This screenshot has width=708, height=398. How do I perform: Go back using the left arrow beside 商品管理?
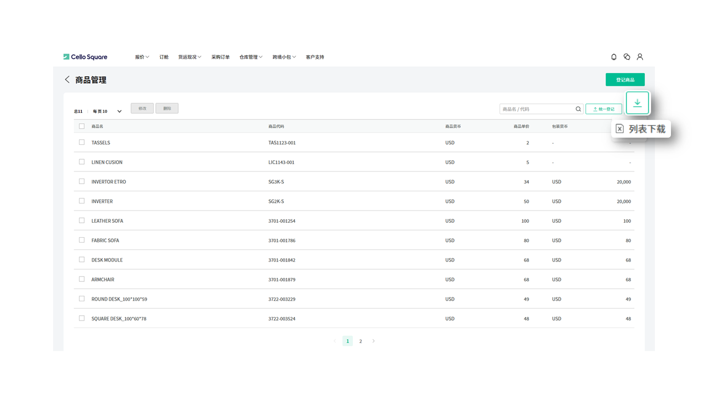click(67, 80)
